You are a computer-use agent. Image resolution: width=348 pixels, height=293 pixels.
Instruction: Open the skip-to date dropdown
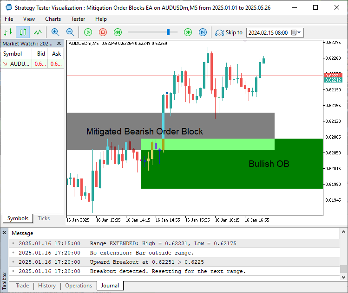point(299,33)
